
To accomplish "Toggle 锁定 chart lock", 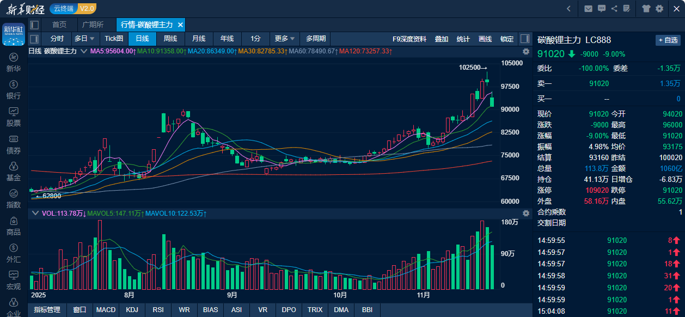I will (507, 39).
